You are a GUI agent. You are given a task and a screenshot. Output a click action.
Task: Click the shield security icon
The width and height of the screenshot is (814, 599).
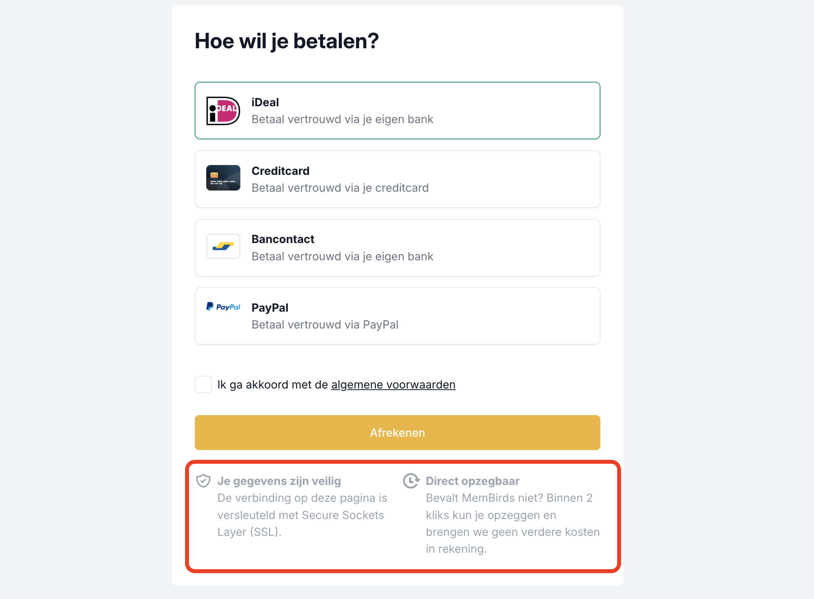tap(203, 481)
